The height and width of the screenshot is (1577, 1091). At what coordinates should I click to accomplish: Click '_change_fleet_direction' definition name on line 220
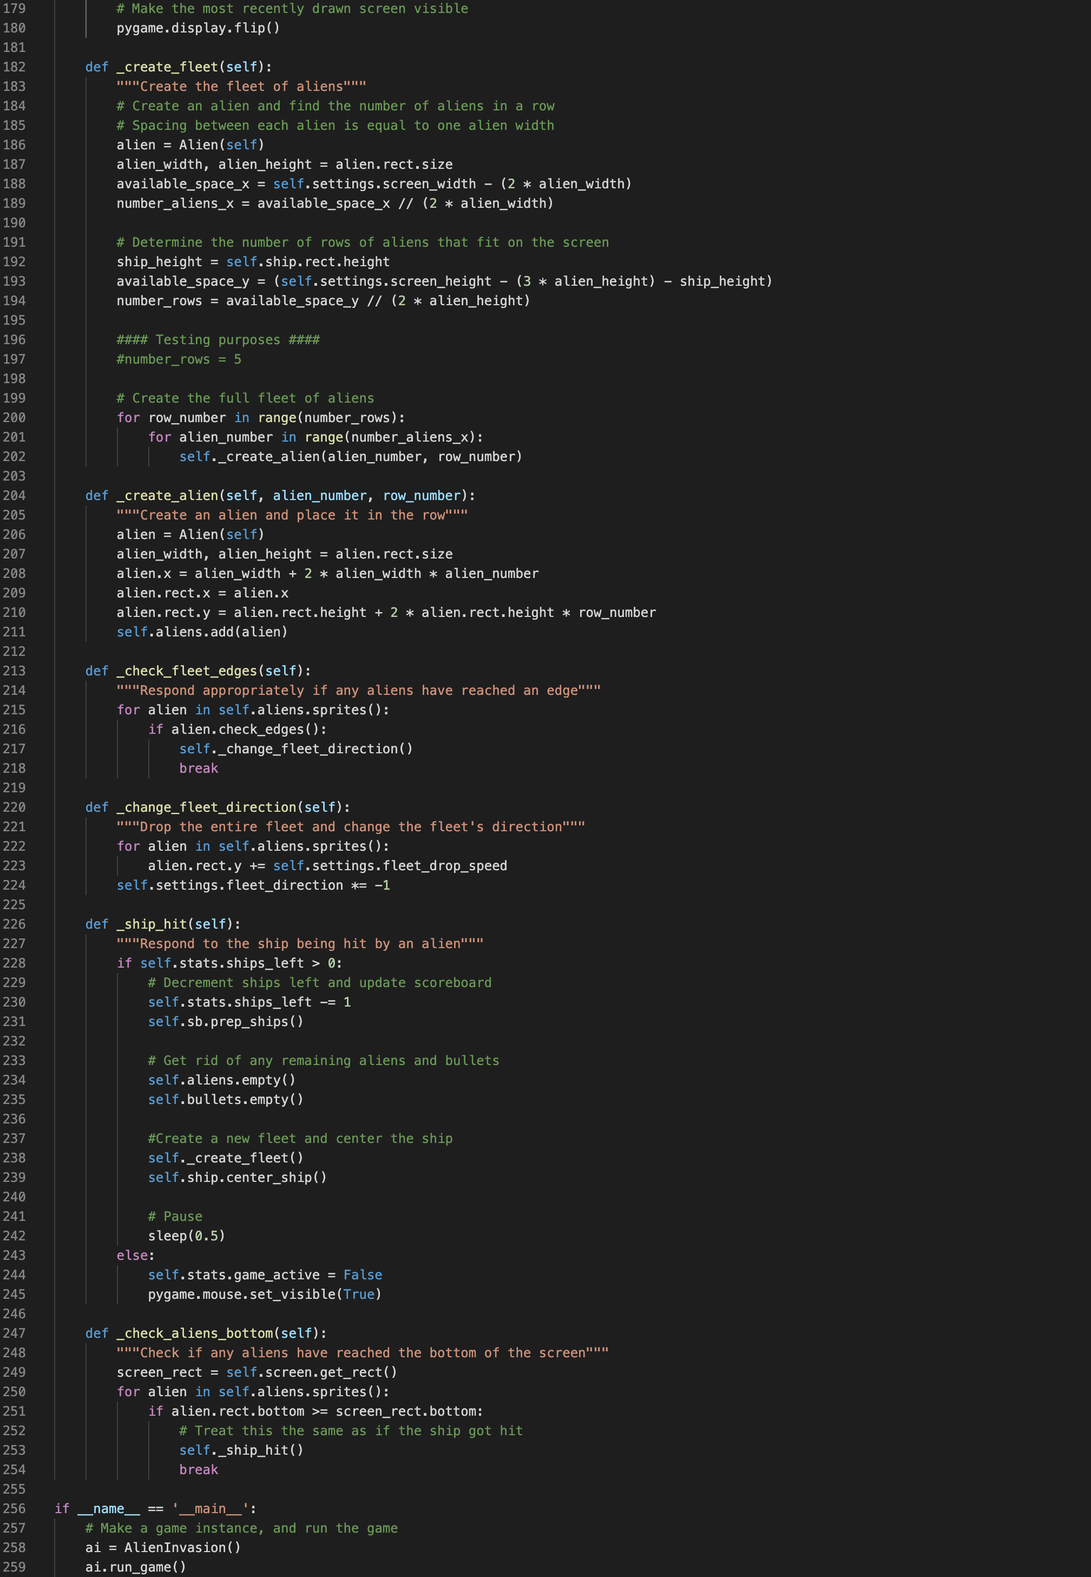[206, 808]
